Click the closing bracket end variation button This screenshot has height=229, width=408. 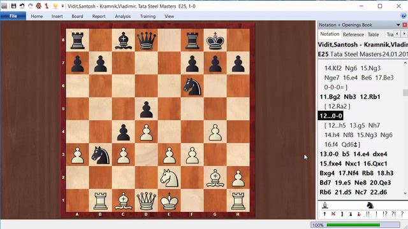(x=342, y=214)
